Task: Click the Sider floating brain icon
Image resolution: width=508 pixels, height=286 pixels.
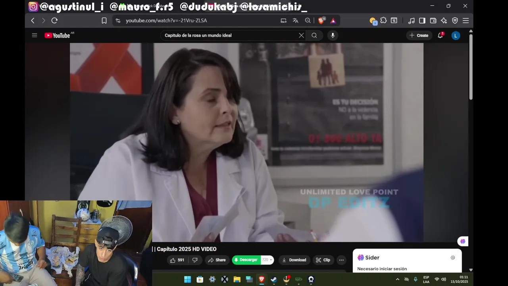Action: (x=463, y=242)
